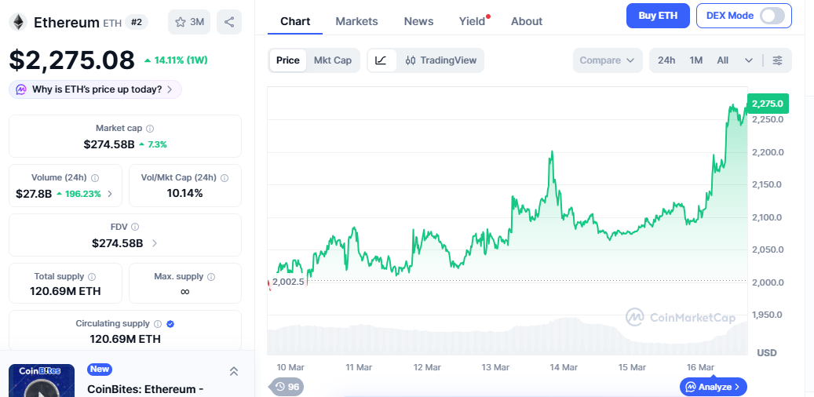Click the New badge above CoinBites
The width and height of the screenshot is (814, 397).
(100, 369)
